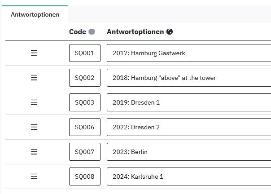Screen dimensions: 271x194
Task: Click drag handle for SQ008 row
Action: click(34, 176)
